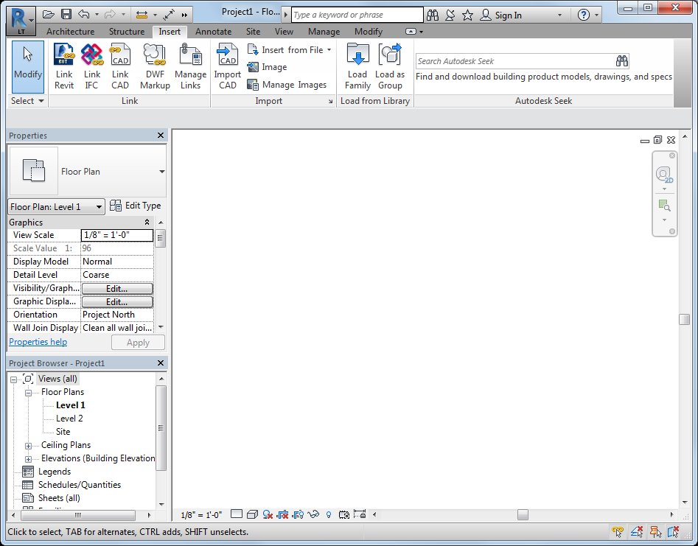Toggle Reveal Constraints on view control bar
Viewport: 698px width, 546px height.
coord(360,514)
